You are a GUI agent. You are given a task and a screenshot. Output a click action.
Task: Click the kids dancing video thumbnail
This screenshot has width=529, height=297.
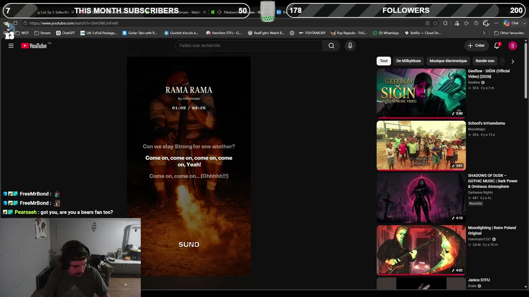tap(421, 146)
